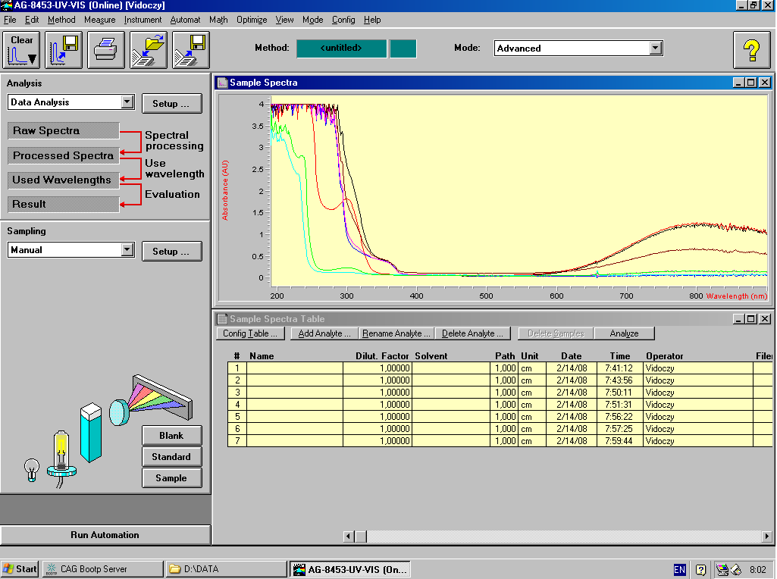777x579 pixels.
Task: Click the Sample Spectra window icon
Action: (x=223, y=83)
